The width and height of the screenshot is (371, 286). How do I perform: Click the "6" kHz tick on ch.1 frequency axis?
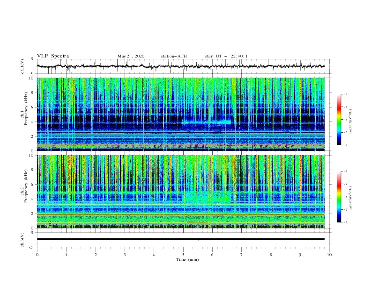(33, 107)
